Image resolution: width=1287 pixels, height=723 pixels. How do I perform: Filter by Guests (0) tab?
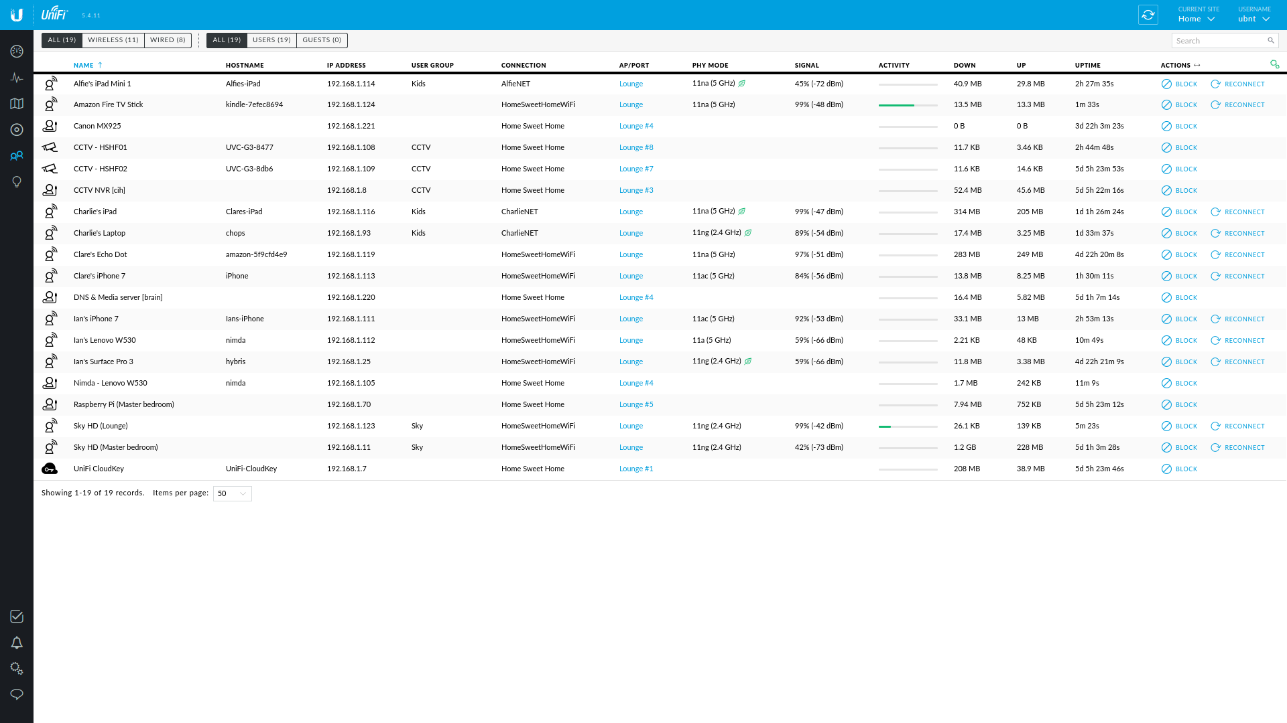(322, 40)
